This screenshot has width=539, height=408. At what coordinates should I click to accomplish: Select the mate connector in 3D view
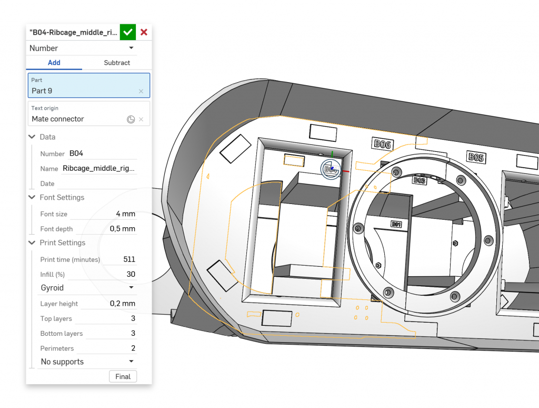(331, 168)
